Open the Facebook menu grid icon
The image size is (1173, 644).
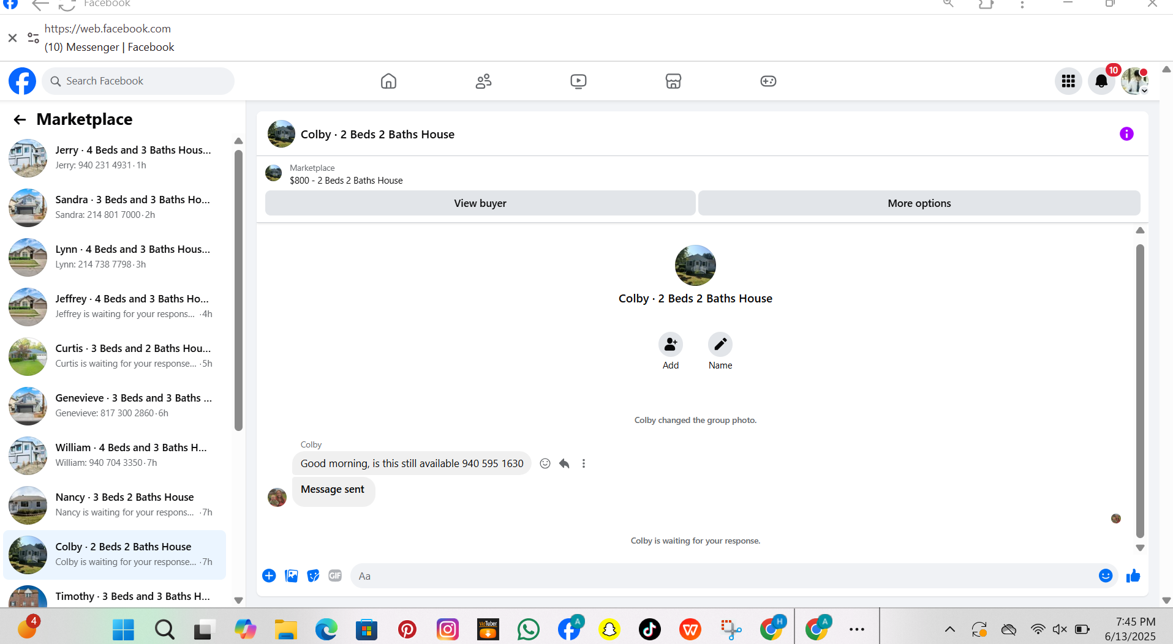[x=1068, y=81]
